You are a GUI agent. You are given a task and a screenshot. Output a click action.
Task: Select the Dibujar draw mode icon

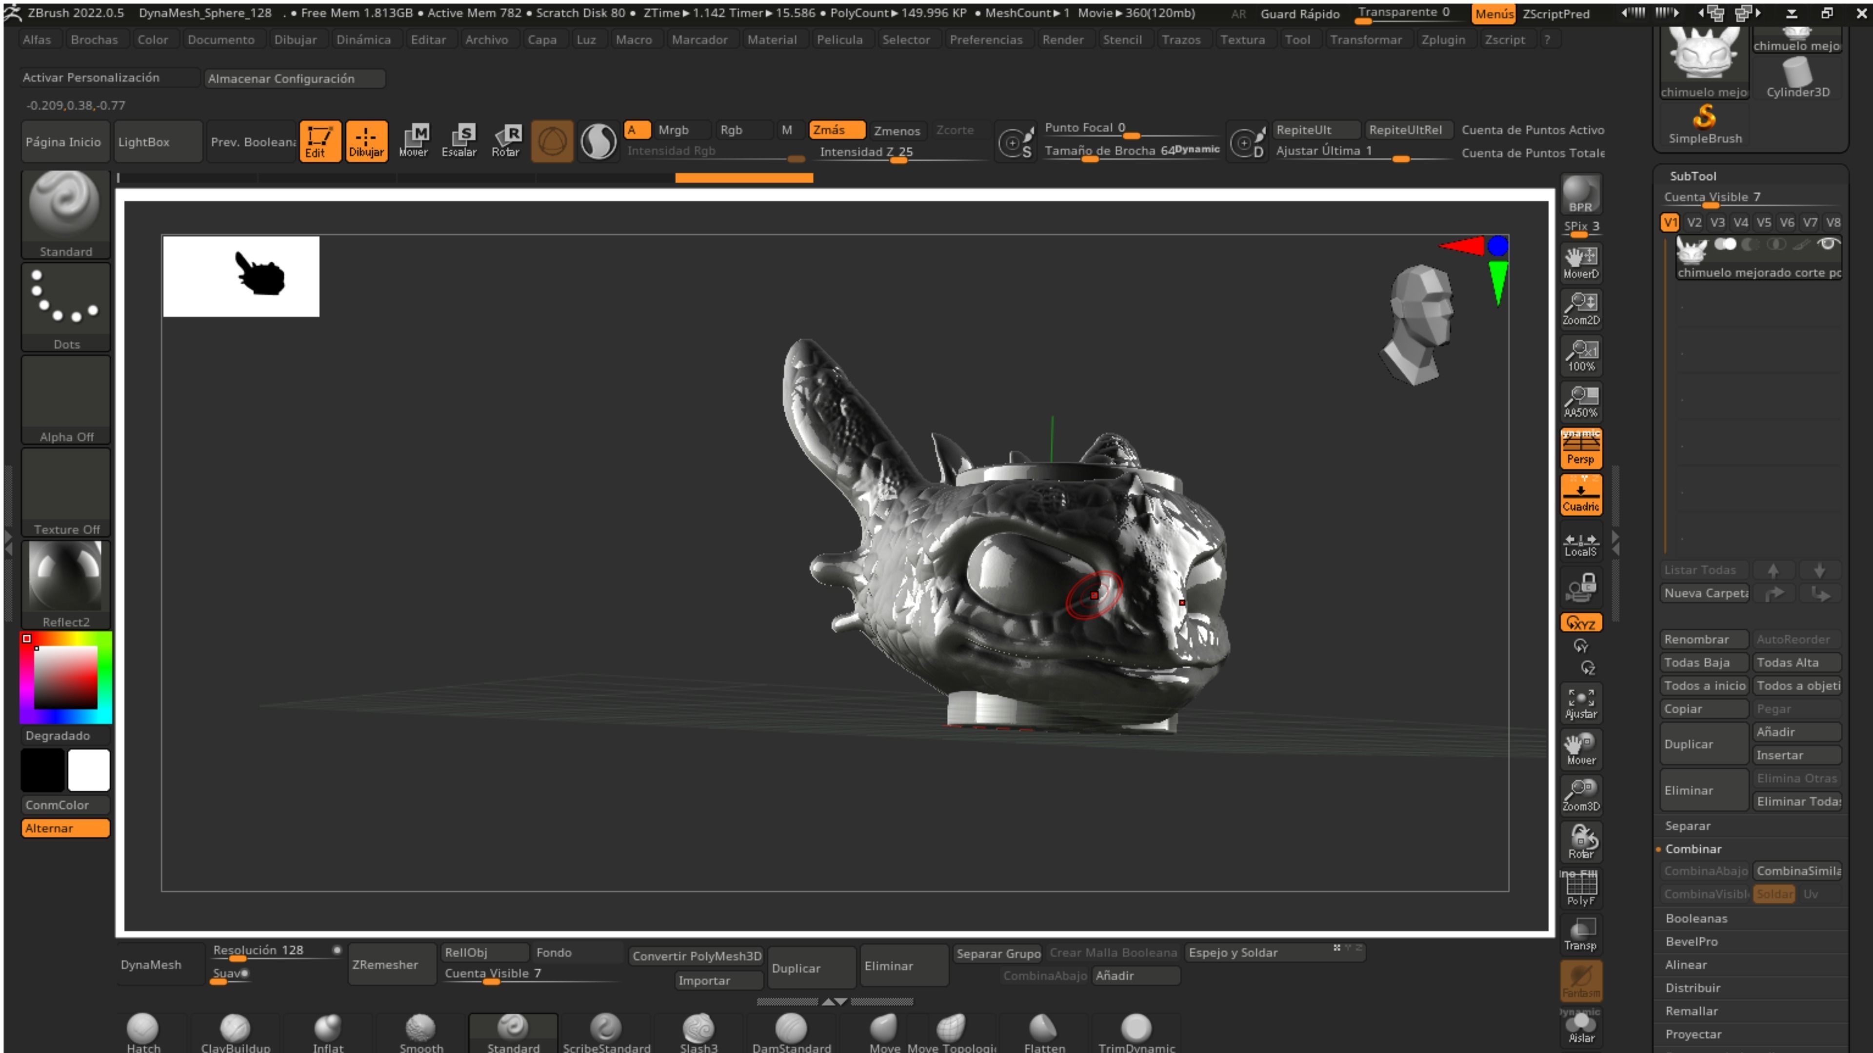click(366, 141)
